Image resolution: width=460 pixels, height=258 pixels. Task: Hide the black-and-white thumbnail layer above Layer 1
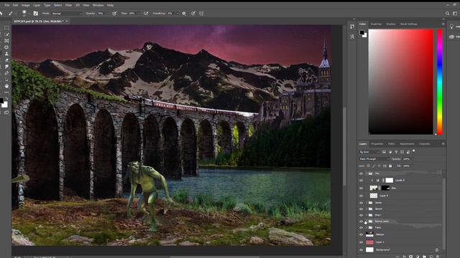click(x=361, y=234)
